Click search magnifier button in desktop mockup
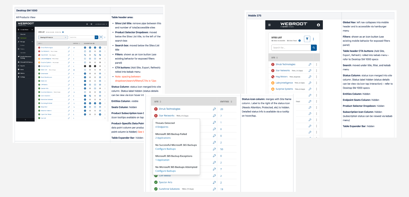The image size is (409, 197). click(x=96, y=37)
